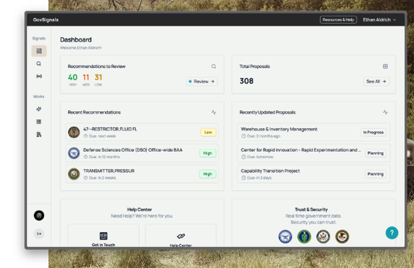
Task: Click the 11 MED recommendations count
Action: tap(86, 80)
